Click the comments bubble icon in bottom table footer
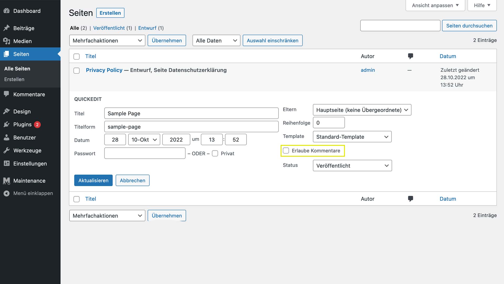 click(411, 199)
